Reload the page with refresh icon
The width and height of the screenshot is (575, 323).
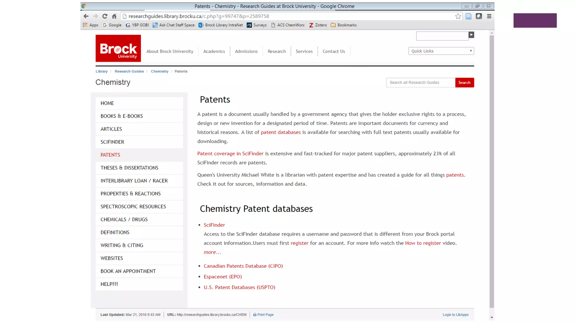pos(105,16)
